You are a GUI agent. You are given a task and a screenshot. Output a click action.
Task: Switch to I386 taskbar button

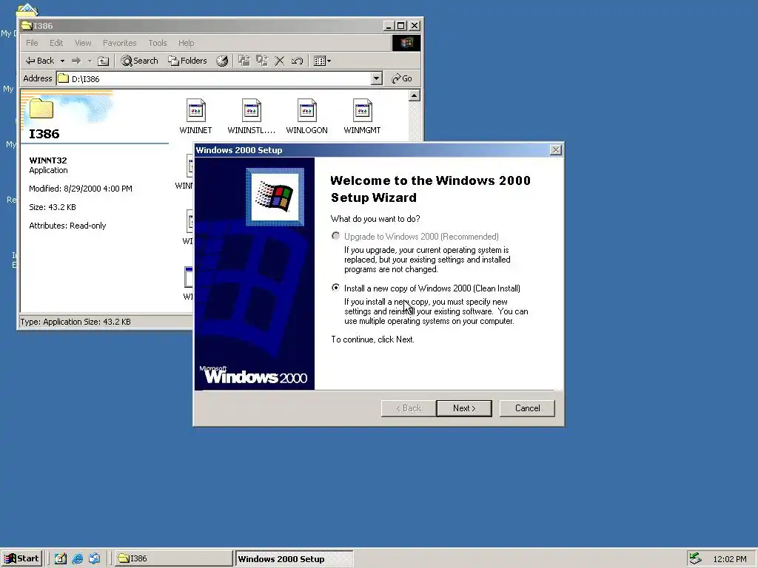[x=174, y=558]
